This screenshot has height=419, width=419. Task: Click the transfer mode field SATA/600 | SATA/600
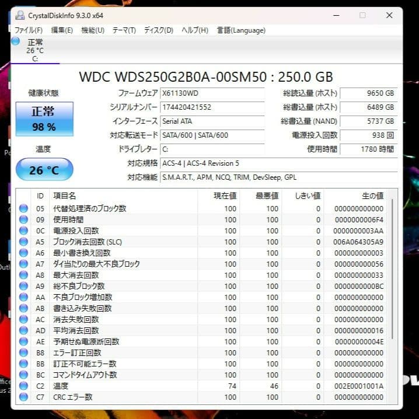pos(212,135)
